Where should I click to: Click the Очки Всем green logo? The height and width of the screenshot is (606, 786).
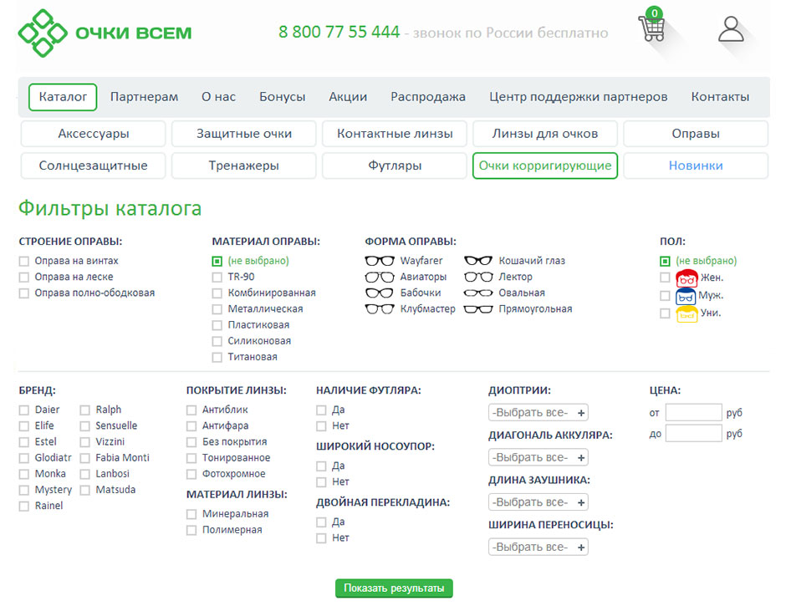click(x=105, y=33)
